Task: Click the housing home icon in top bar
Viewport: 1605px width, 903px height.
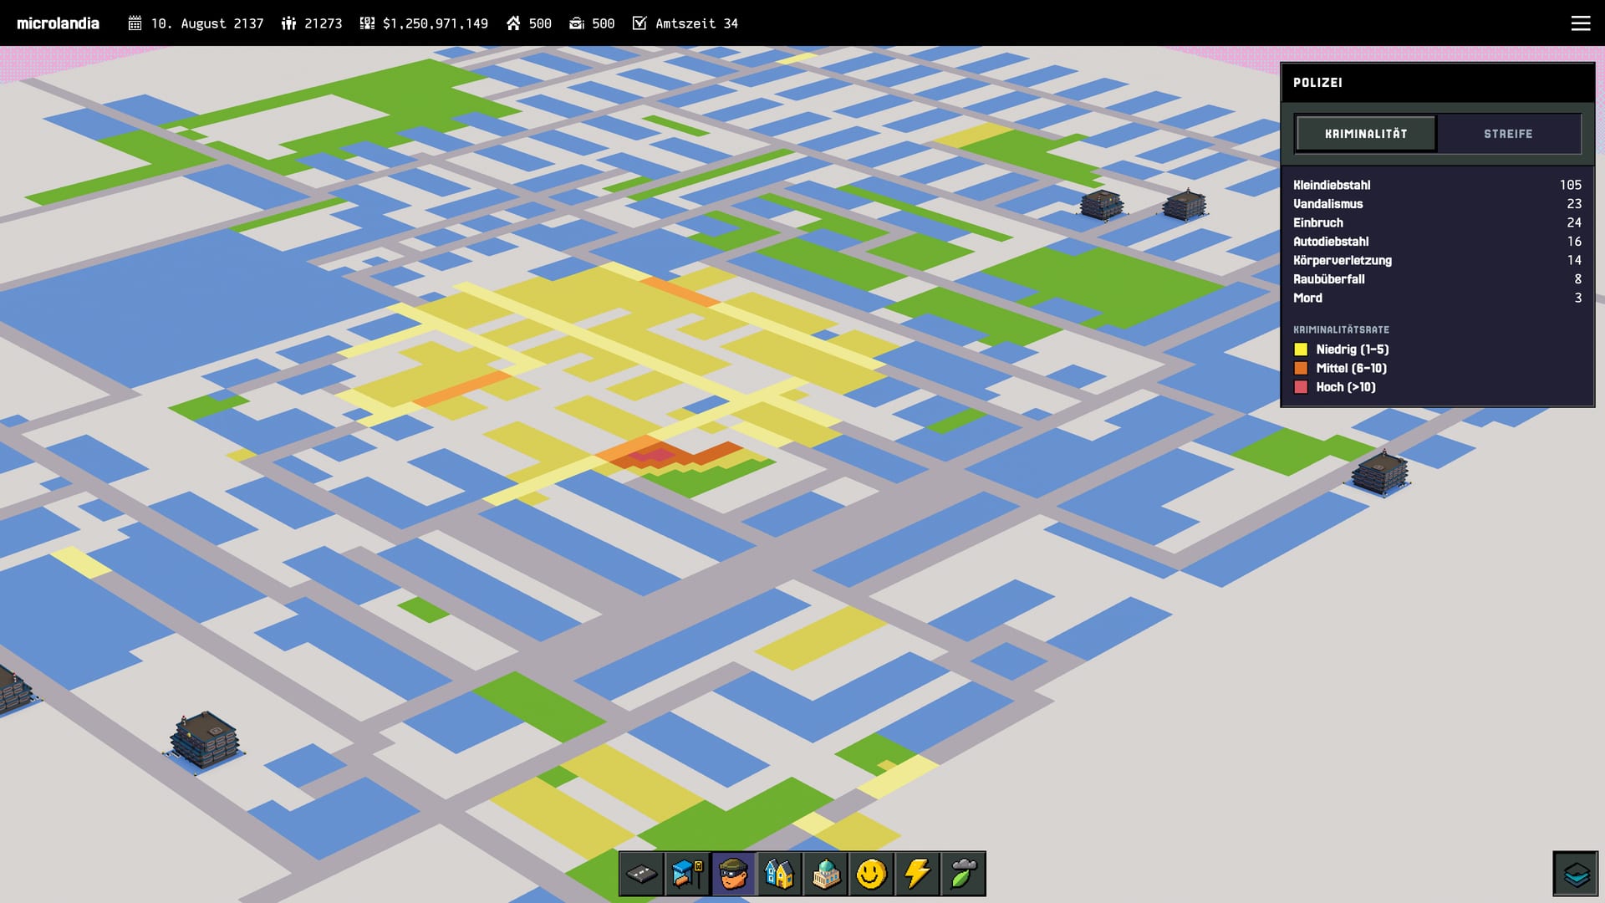Action: [513, 23]
